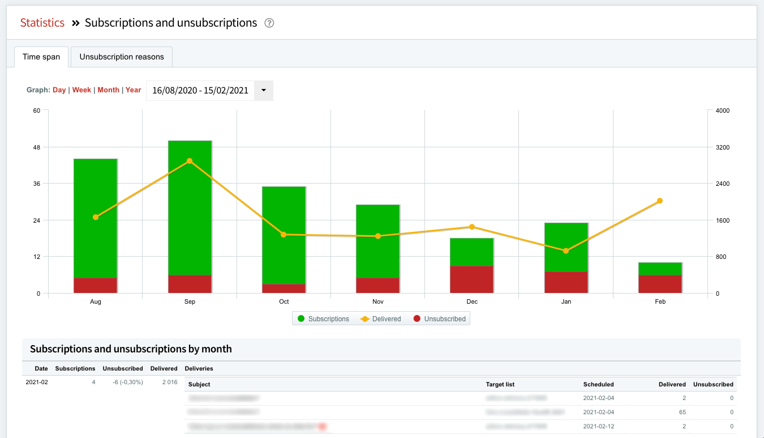Switch the graph to Year granularity
This screenshot has width=764, height=438.
coord(133,90)
